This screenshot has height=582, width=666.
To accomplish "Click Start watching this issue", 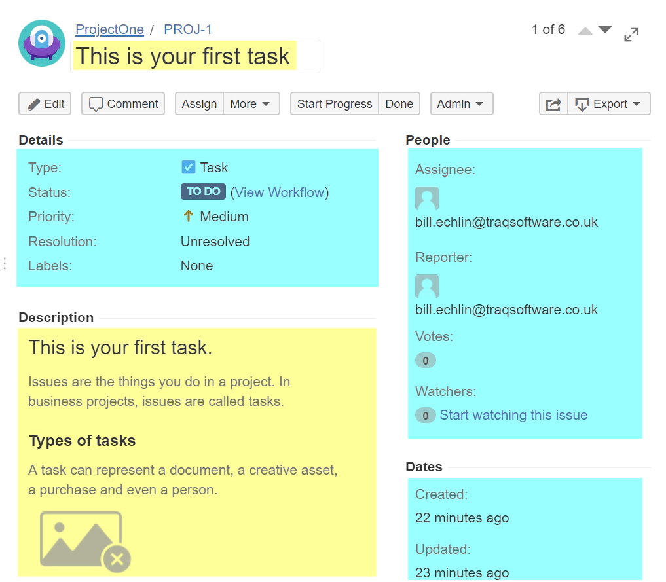I will (513, 415).
